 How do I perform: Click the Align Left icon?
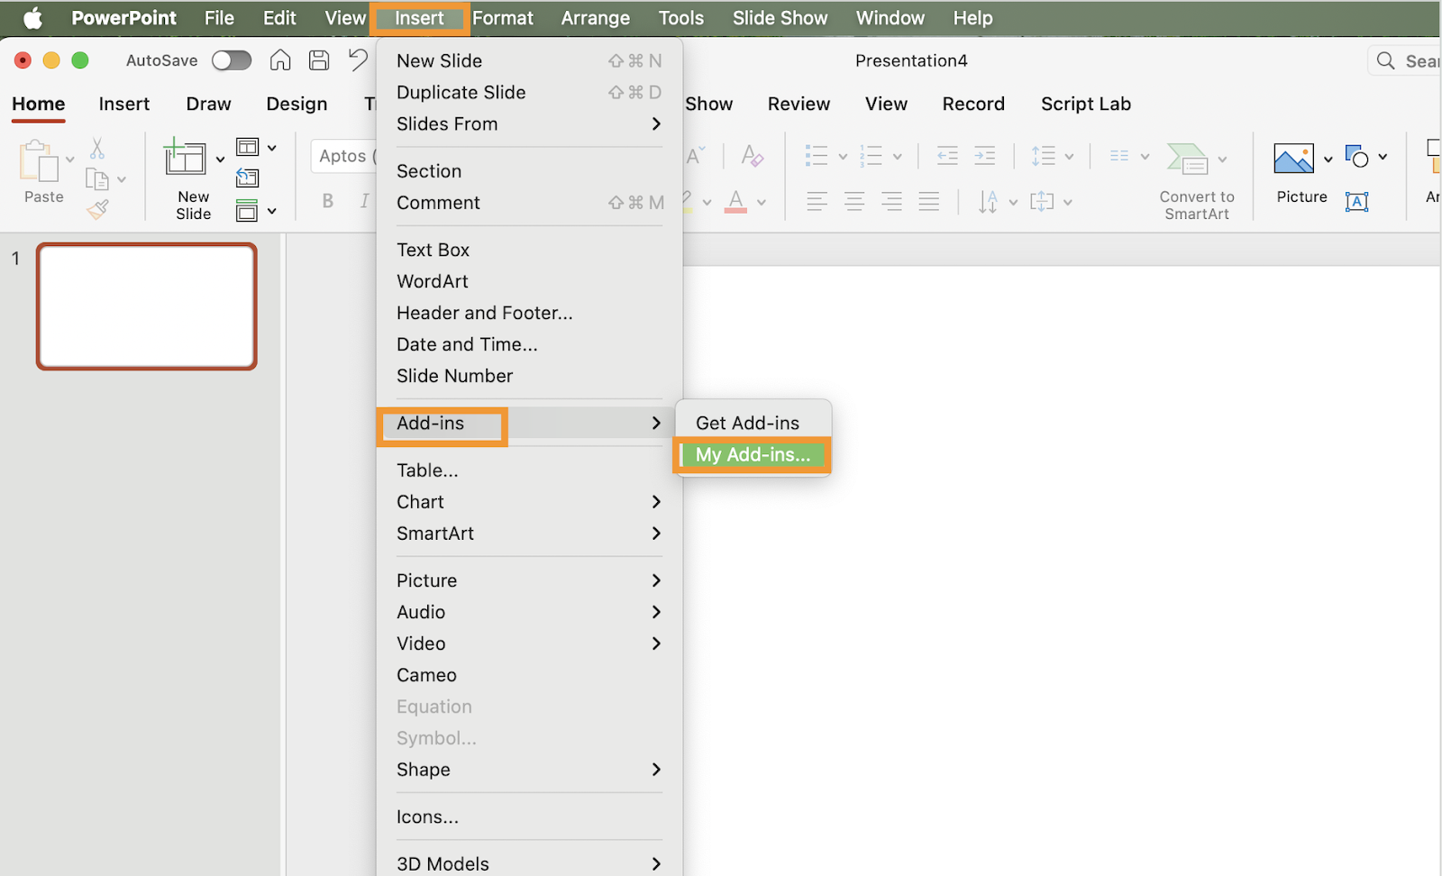point(817,201)
